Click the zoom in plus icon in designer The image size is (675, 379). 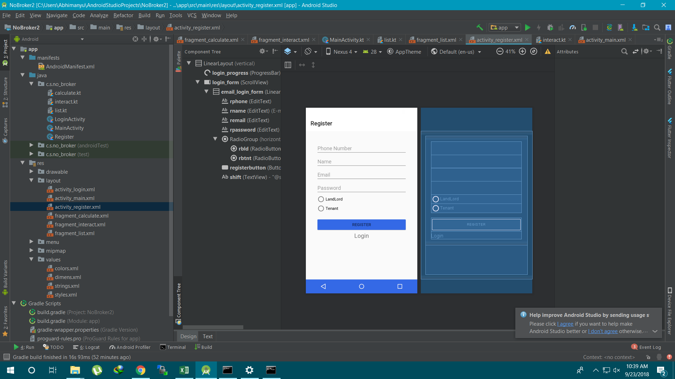(522, 52)
